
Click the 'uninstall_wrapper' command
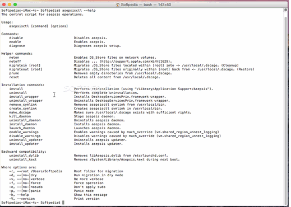tap(26, 101)
